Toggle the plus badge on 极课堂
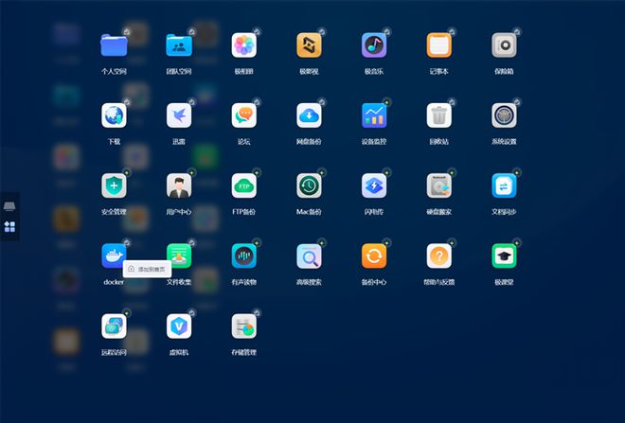The width and height of the screenshot is (625, 423). 517,242
